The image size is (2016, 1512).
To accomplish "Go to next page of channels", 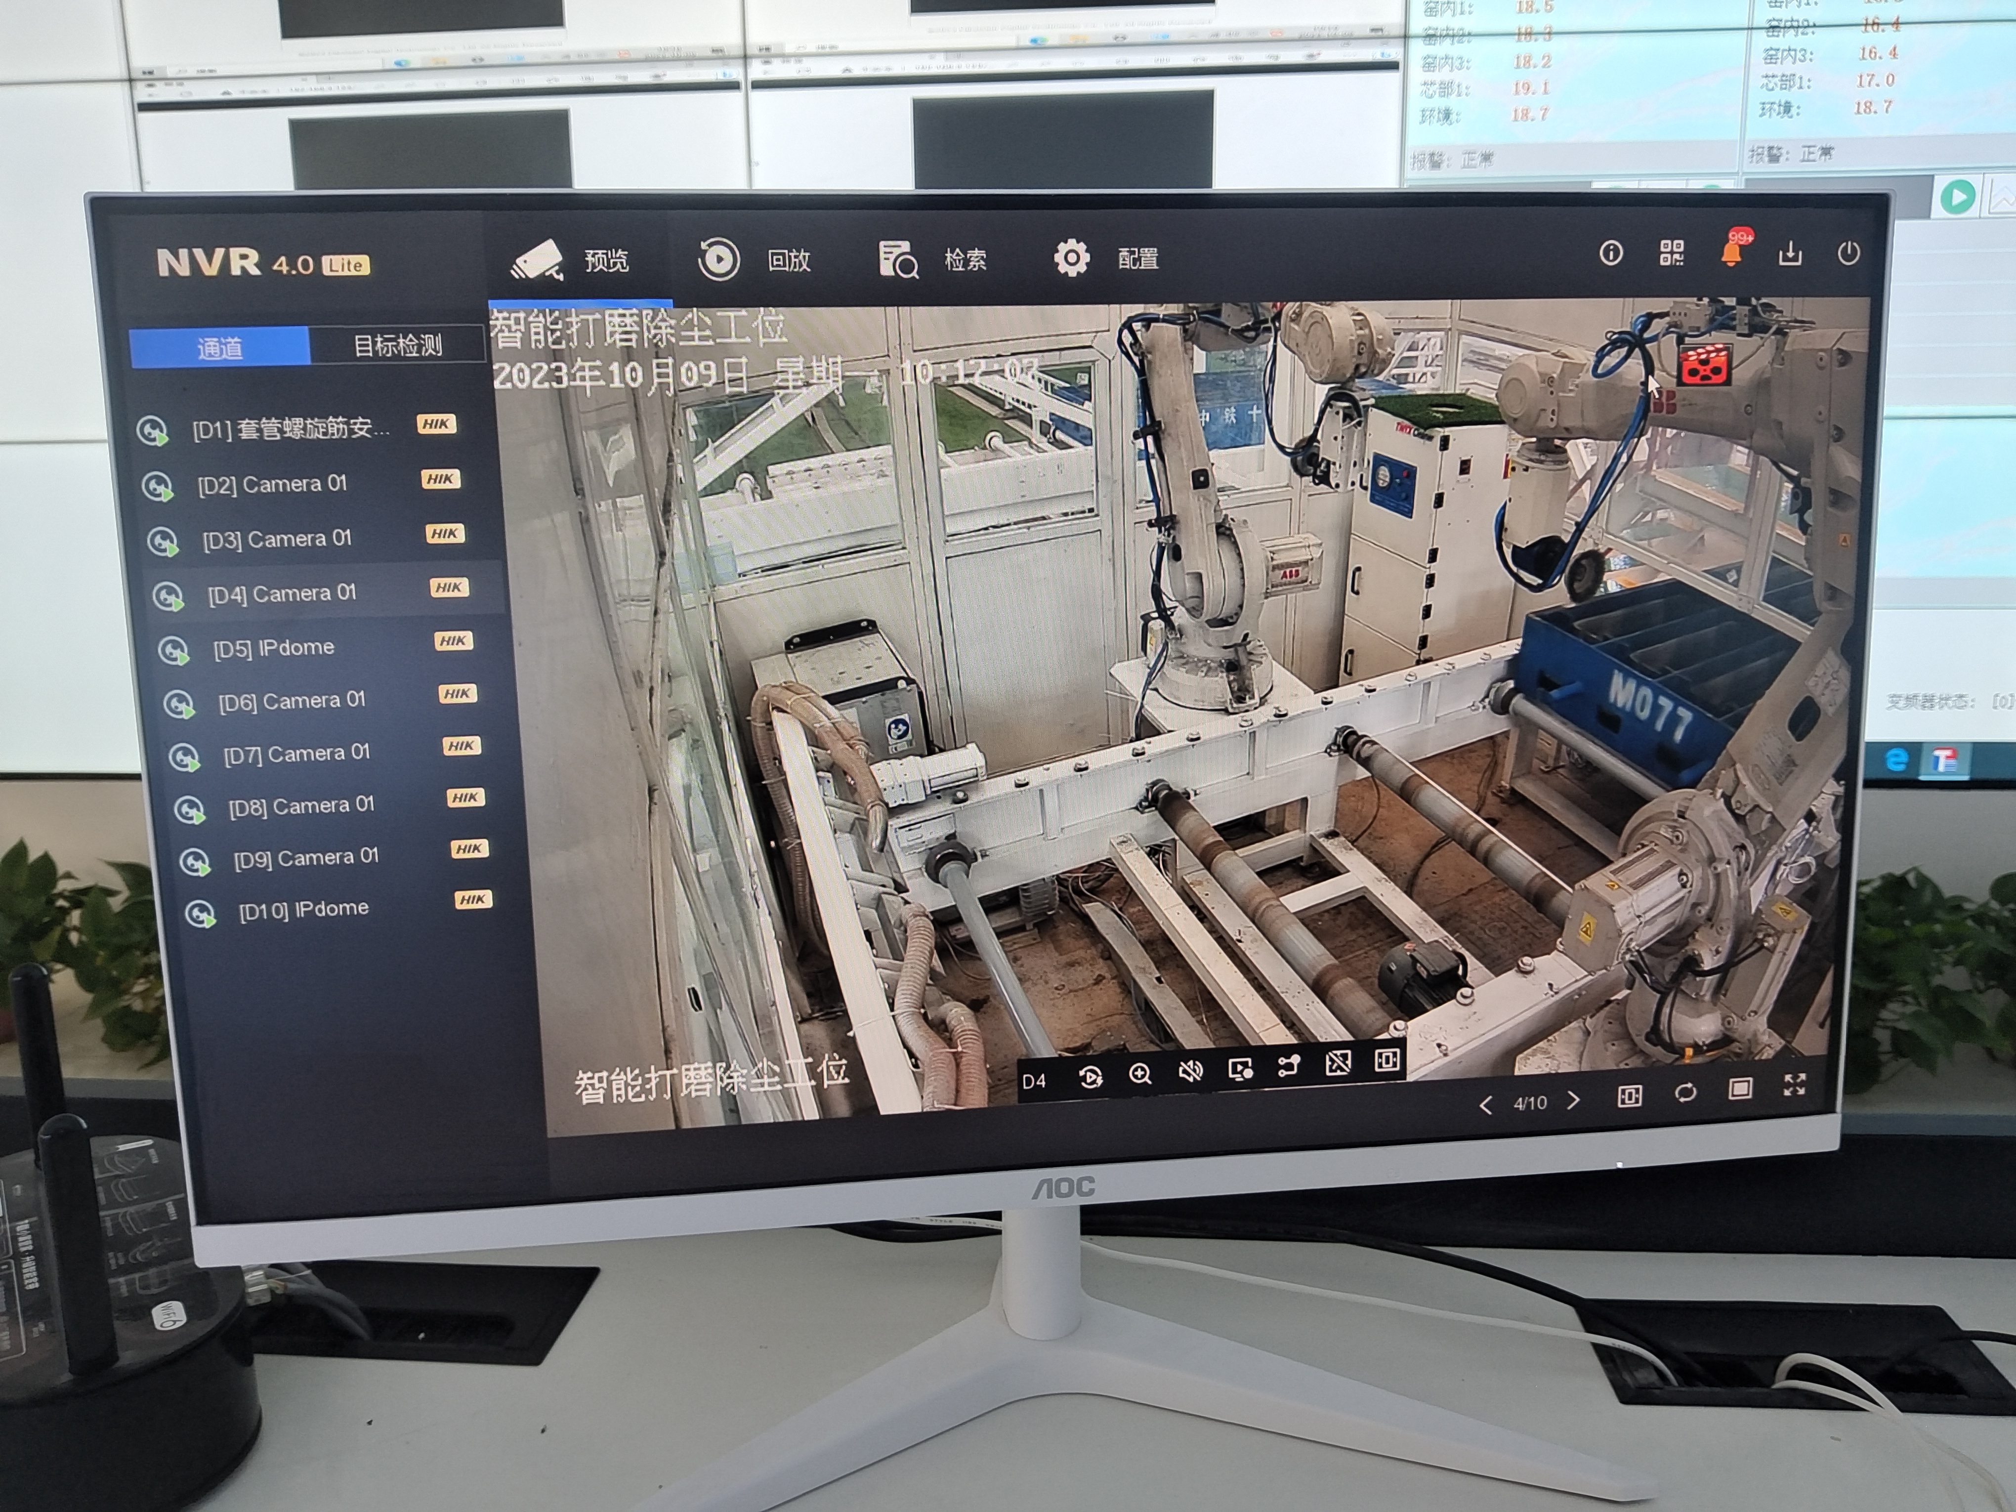I will [1573, 1100].
